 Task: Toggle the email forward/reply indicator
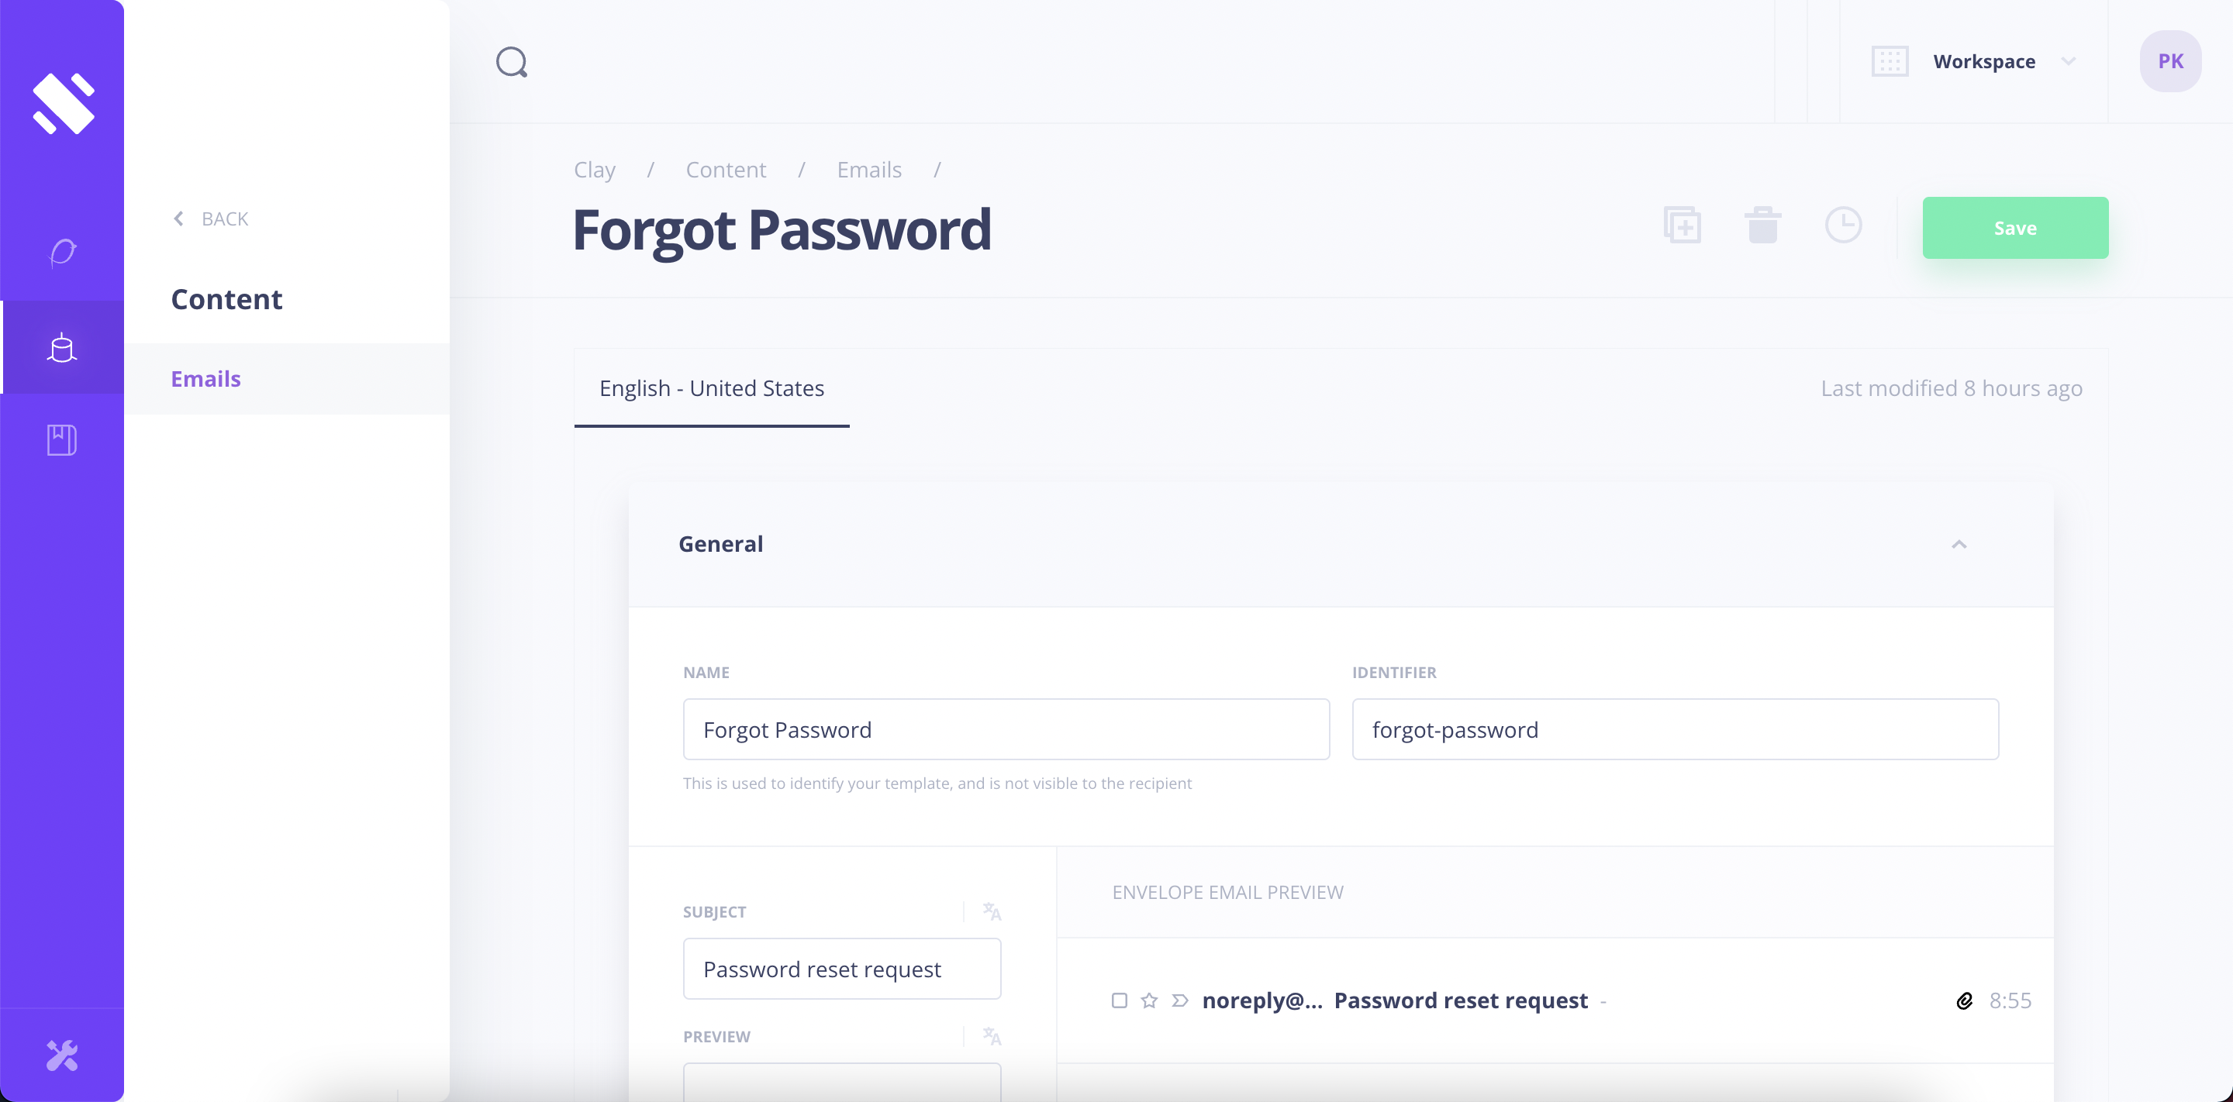point(1181,1000)
